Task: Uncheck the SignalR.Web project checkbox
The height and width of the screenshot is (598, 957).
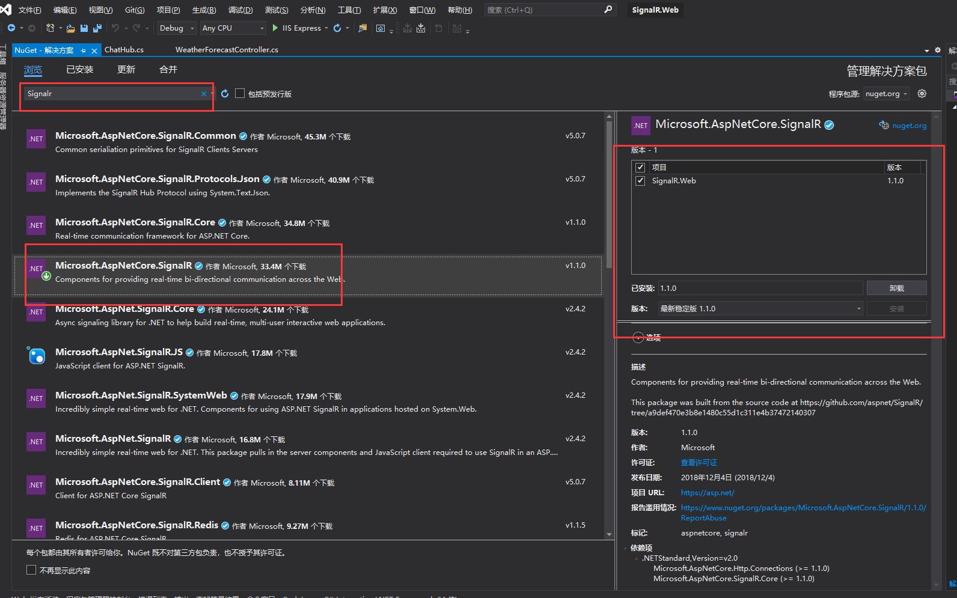Action: tap(640, 180)
